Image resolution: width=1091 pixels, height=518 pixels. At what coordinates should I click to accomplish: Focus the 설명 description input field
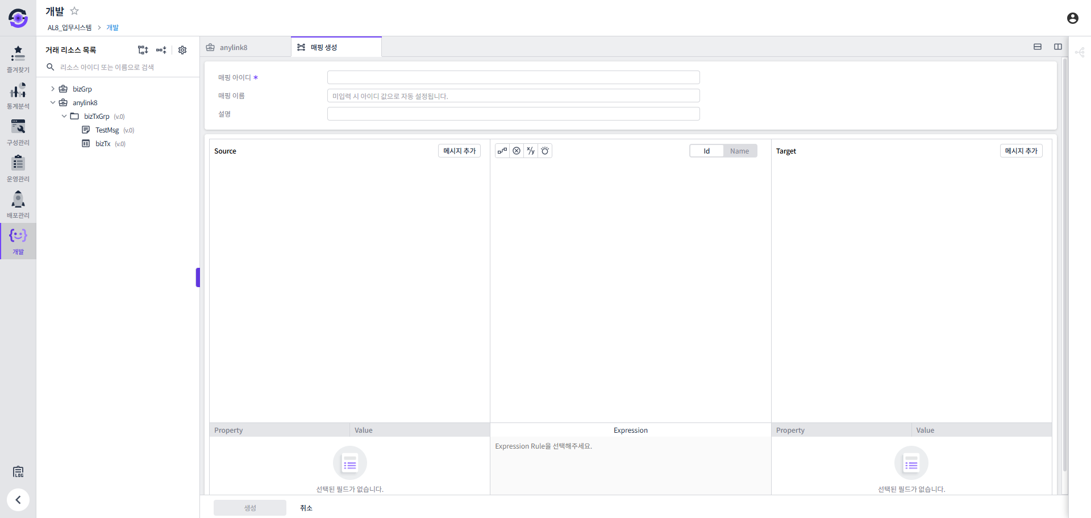pyautogui.click(x=514, y=114)
